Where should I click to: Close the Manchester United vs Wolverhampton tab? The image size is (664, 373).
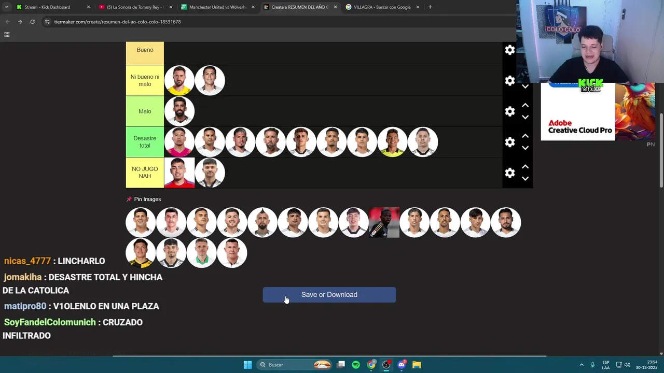(253, 7)
